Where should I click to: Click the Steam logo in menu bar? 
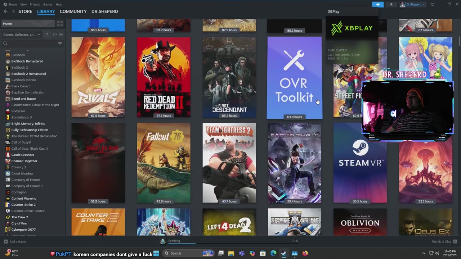pyautogui.click(x=5, y=4)
